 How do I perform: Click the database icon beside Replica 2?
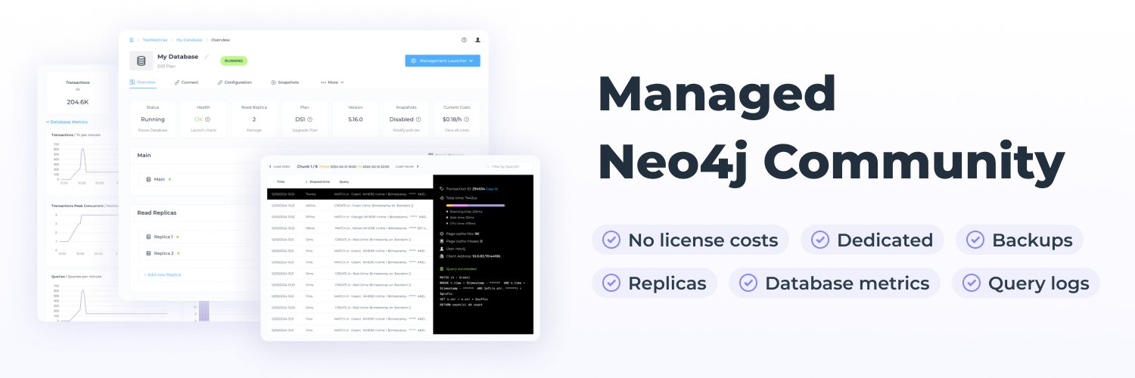pos(149,253)
